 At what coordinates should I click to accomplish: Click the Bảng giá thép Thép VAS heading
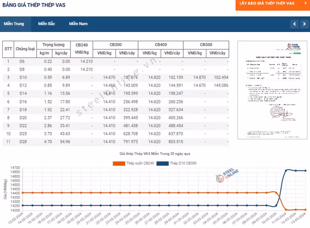34,5
